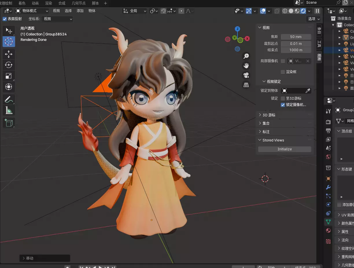Viewport: 354px width, 268px height.
Task: Click the Initialize button
Action: 285,149
